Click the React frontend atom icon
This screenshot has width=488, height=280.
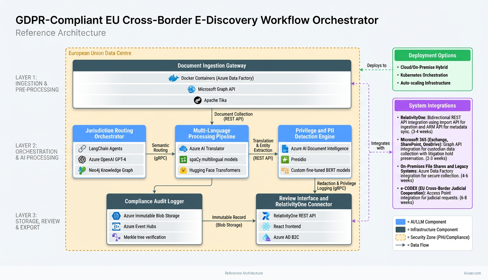266,226
